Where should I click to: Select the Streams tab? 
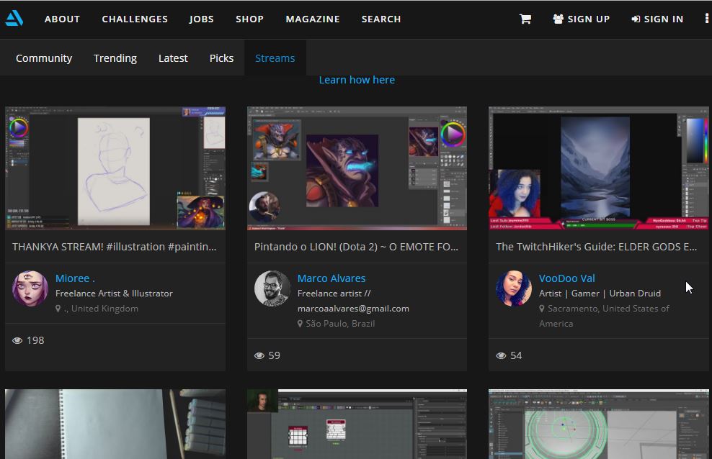[x=275, y=58]
